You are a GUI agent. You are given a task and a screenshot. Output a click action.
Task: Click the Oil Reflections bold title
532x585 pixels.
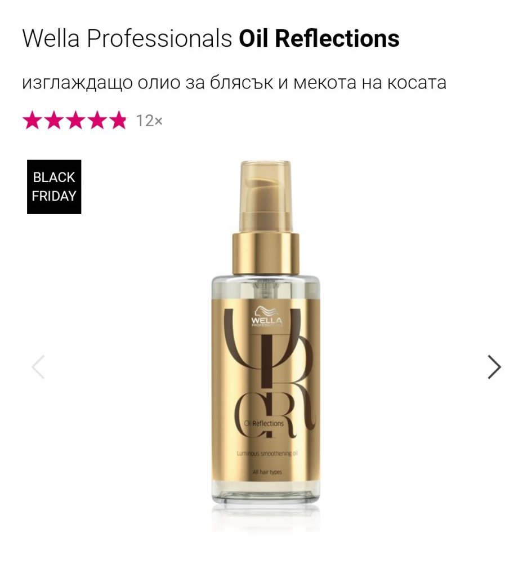pos(319,38)
